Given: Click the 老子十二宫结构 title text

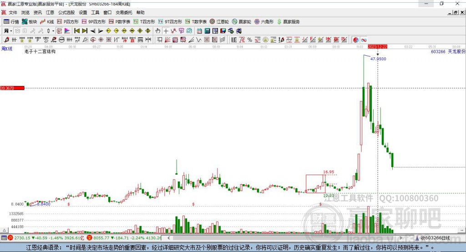Looking at the screenshot, I should click(x=40, y=51).
